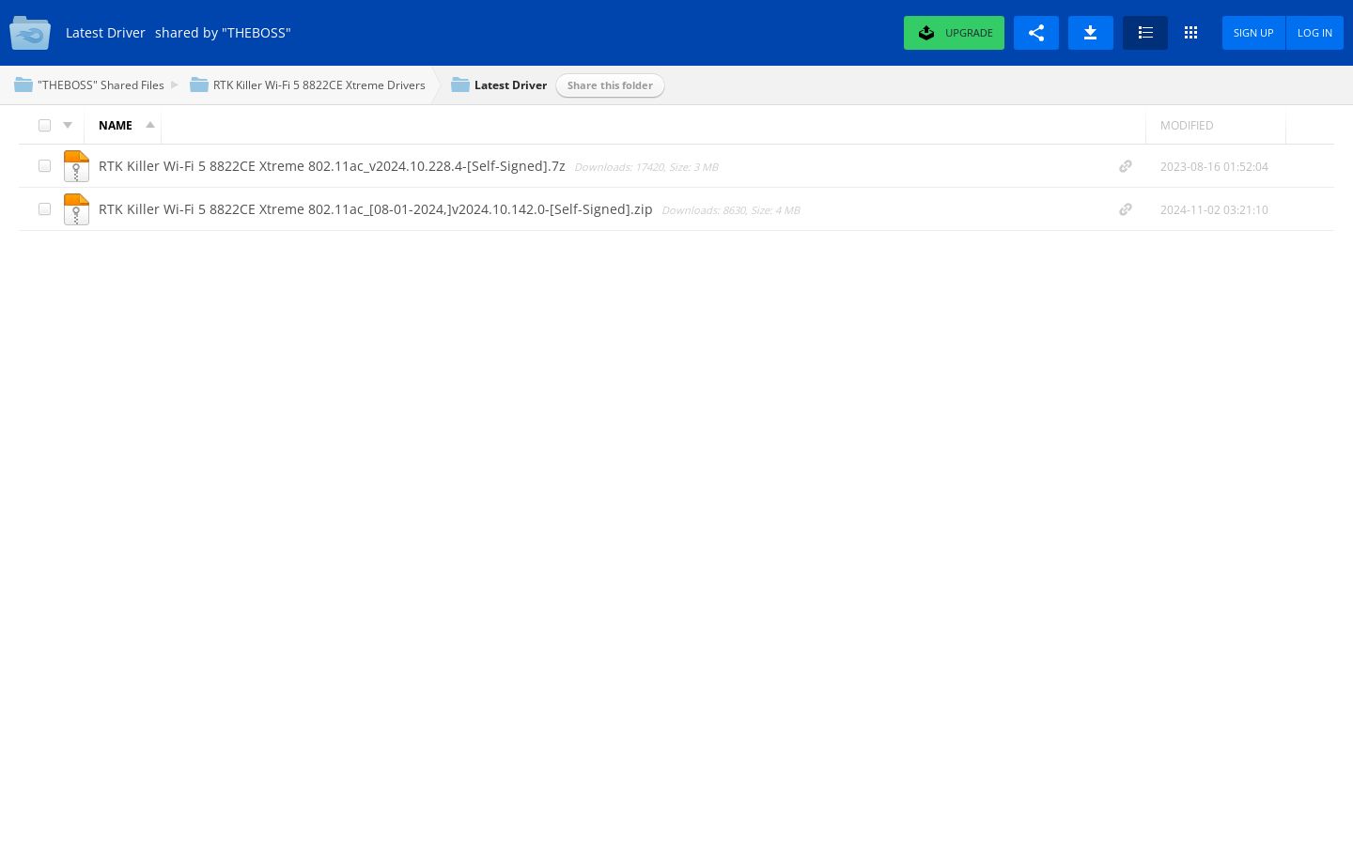Check the box for the .zip driver file

click(44, 209)
